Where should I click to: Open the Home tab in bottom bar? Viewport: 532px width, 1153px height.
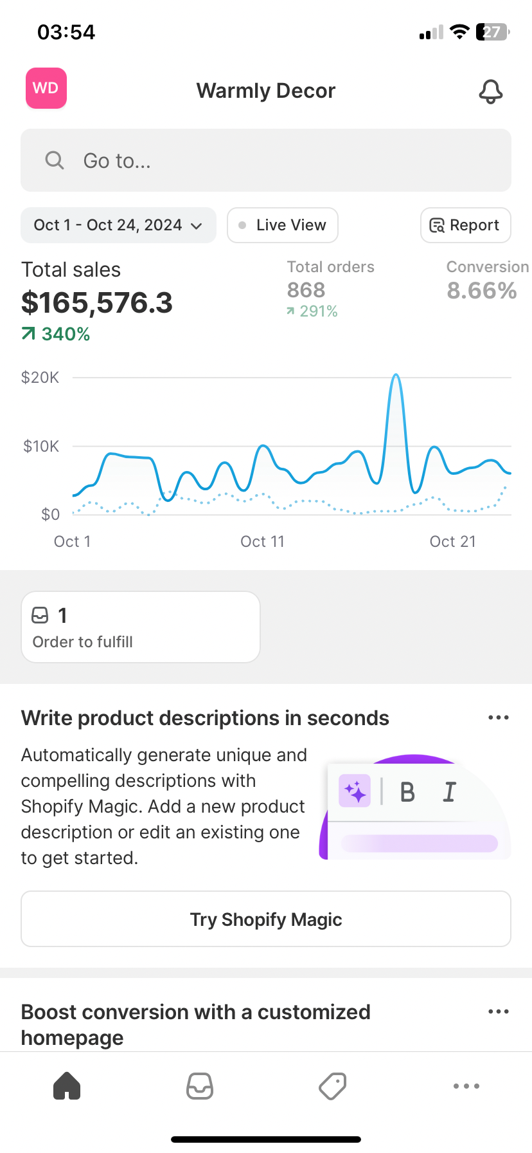click(x=67, y=1086)
